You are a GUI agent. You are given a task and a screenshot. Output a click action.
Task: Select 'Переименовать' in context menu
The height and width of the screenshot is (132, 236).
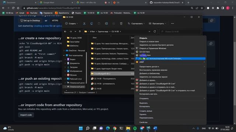point(146,118)
